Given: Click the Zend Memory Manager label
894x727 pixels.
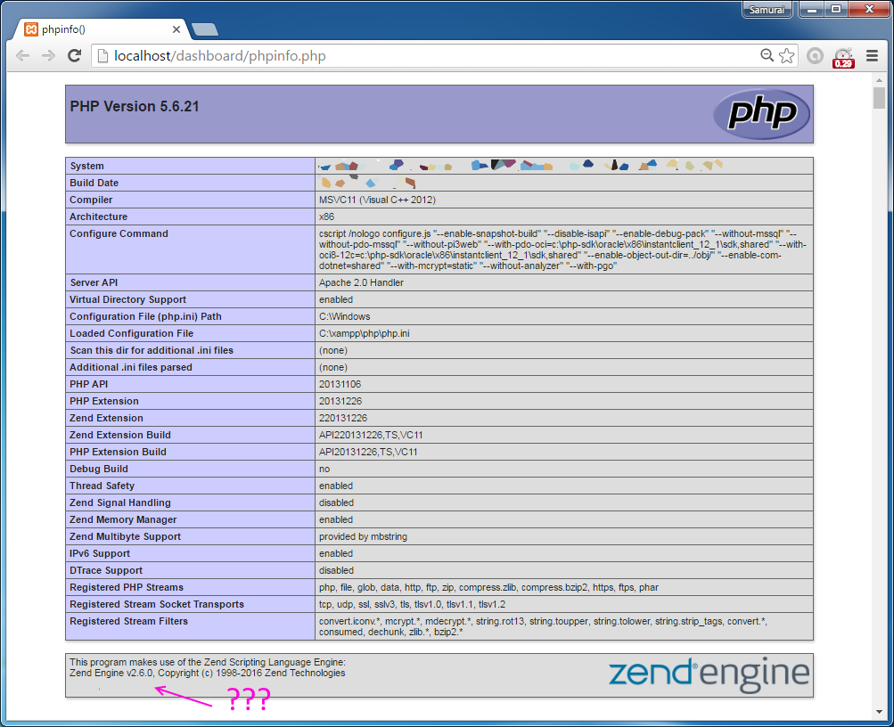Looking at the screenshot, I should click(x=123, y=519).
